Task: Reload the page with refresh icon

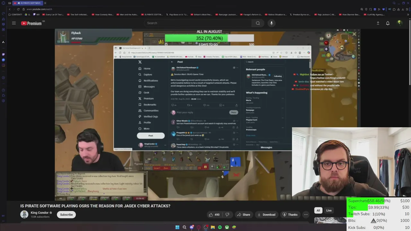Action: (x=18, y=9)
